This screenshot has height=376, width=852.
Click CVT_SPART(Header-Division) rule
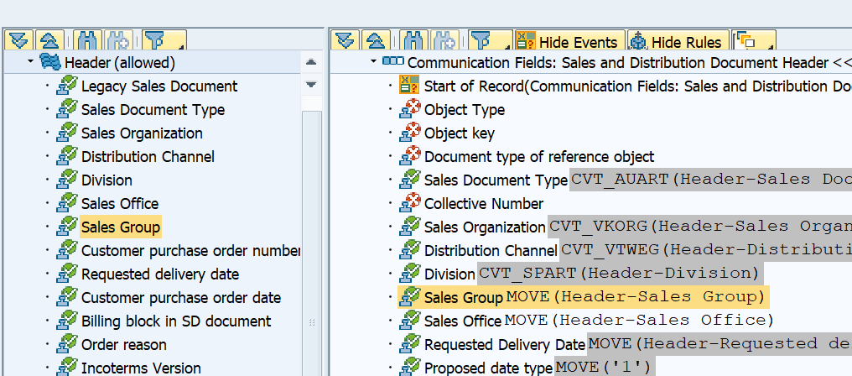point(619,273)
